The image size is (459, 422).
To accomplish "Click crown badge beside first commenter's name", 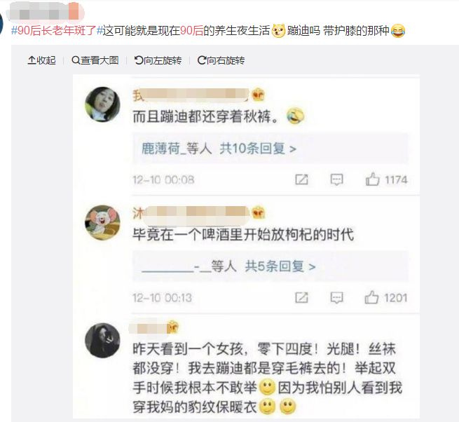I will click(x=258, y=95).
